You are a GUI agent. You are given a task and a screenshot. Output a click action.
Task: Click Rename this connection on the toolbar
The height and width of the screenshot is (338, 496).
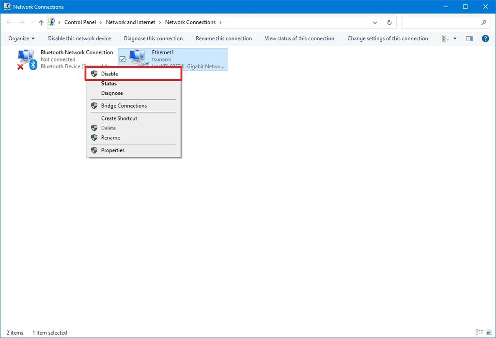tap(223, 38)
